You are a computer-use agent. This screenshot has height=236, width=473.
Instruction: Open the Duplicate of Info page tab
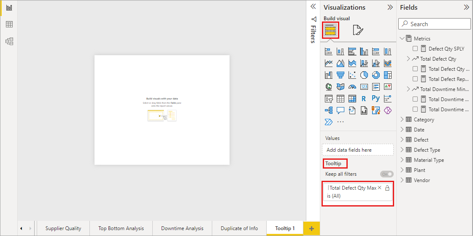tap(239, 228)
